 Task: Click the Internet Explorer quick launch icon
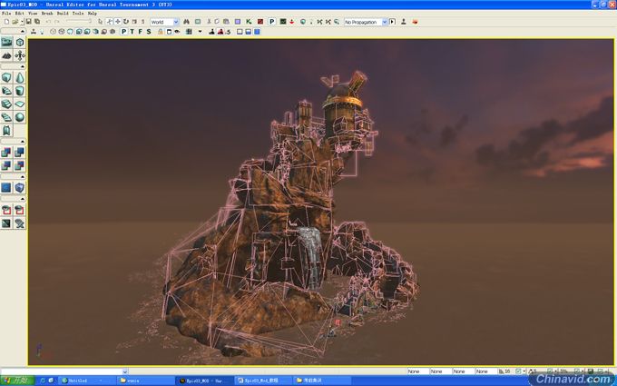click(x=43, y=381)
